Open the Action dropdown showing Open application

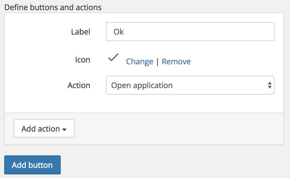[190, 85]
